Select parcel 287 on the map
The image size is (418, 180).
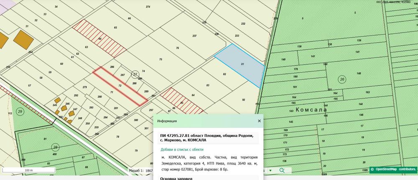pos(122,75)
